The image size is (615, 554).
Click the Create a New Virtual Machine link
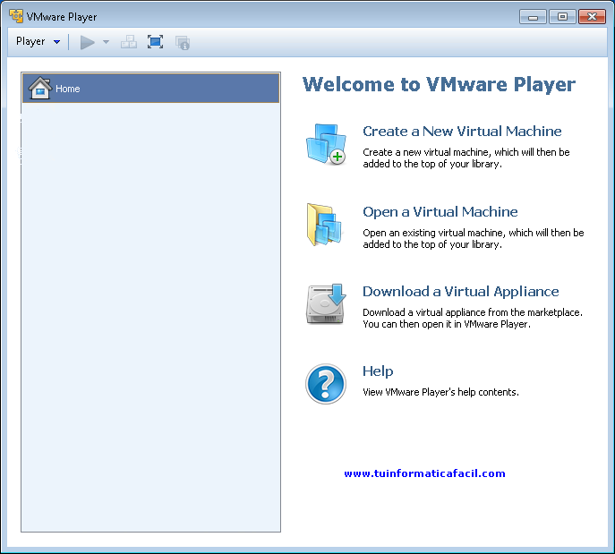(x=462, y=131)
